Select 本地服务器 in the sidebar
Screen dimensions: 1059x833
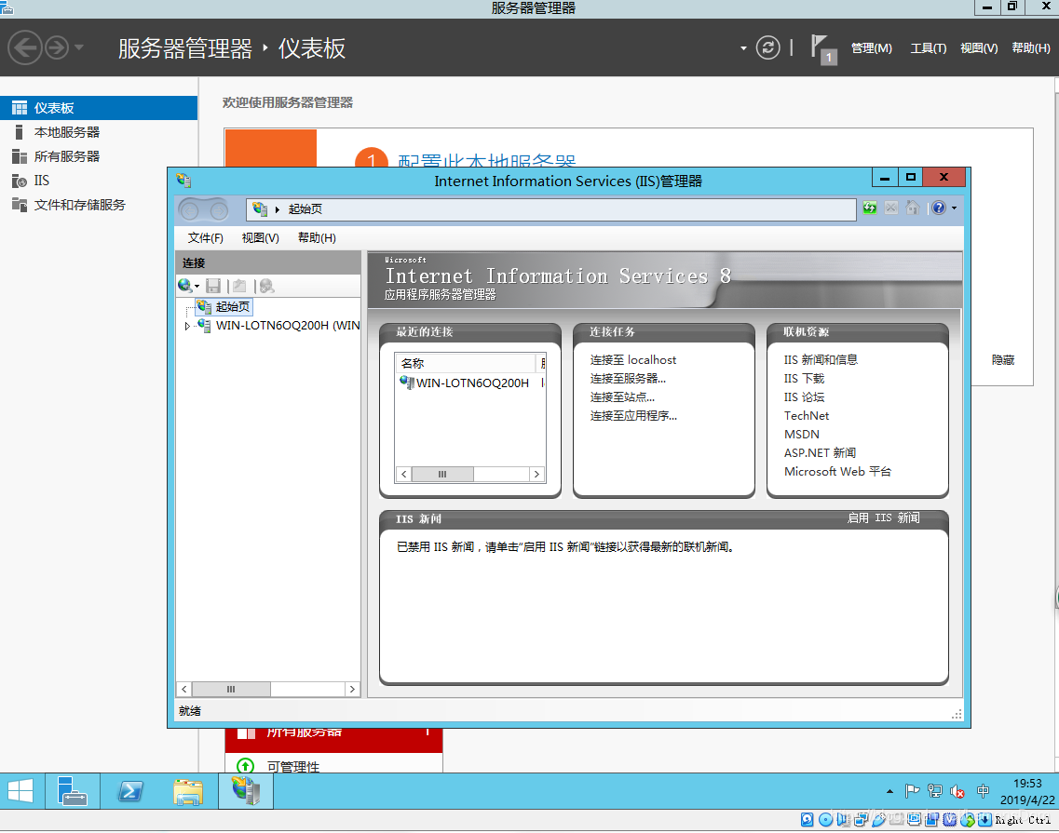[99, 132]
